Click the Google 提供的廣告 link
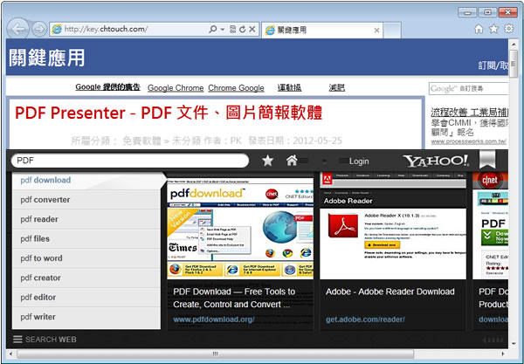Viewport: 524px width, 364px height. 107,87
